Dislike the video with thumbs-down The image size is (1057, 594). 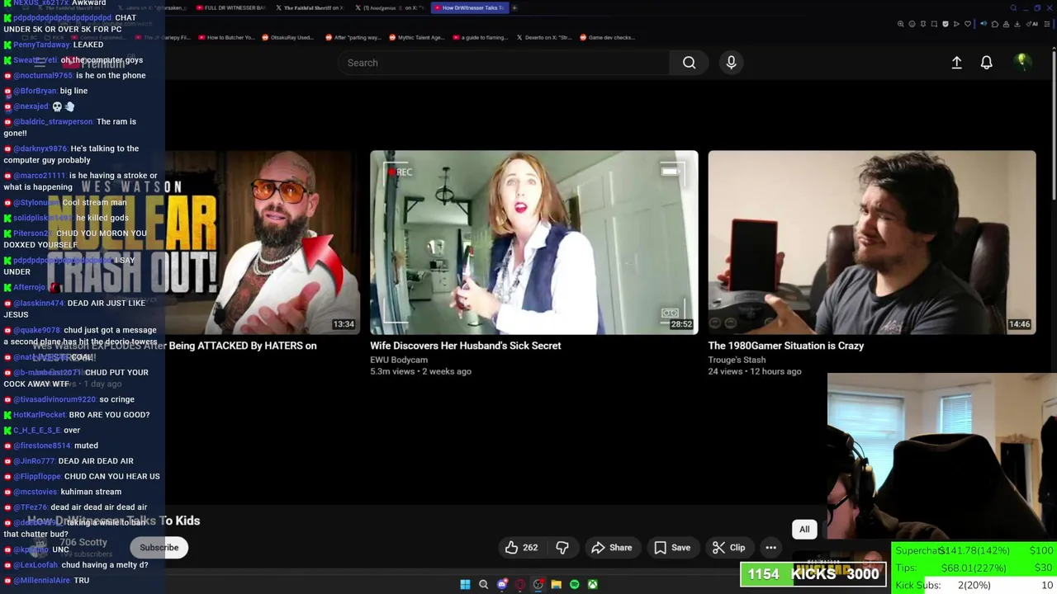tap(562, 548)
